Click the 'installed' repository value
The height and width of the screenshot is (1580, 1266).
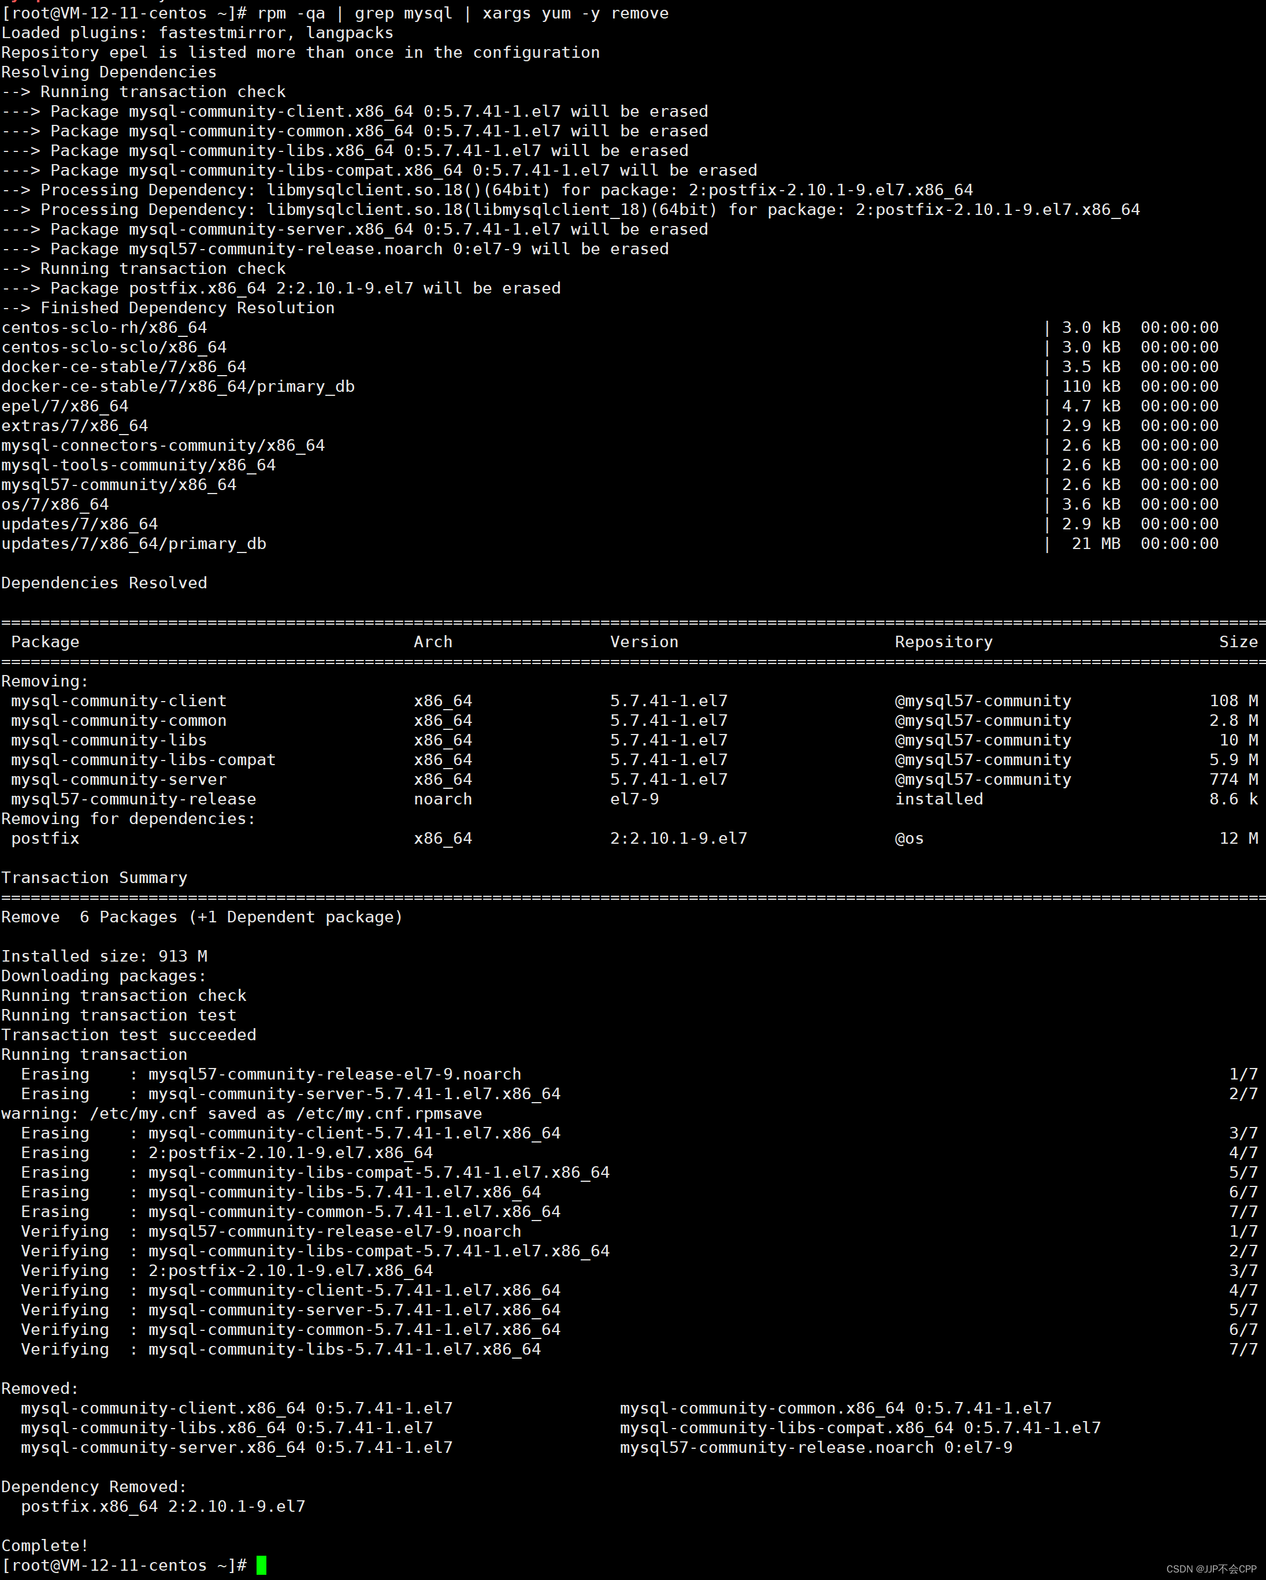[939, 799]
